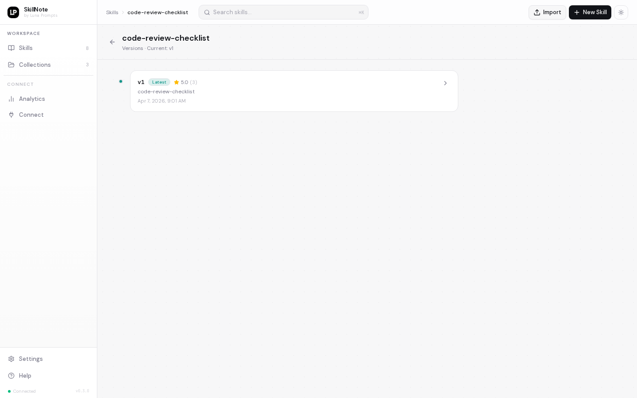Click the 5.0 rating value
Screen dimensions: 637x398
(184, 82)
